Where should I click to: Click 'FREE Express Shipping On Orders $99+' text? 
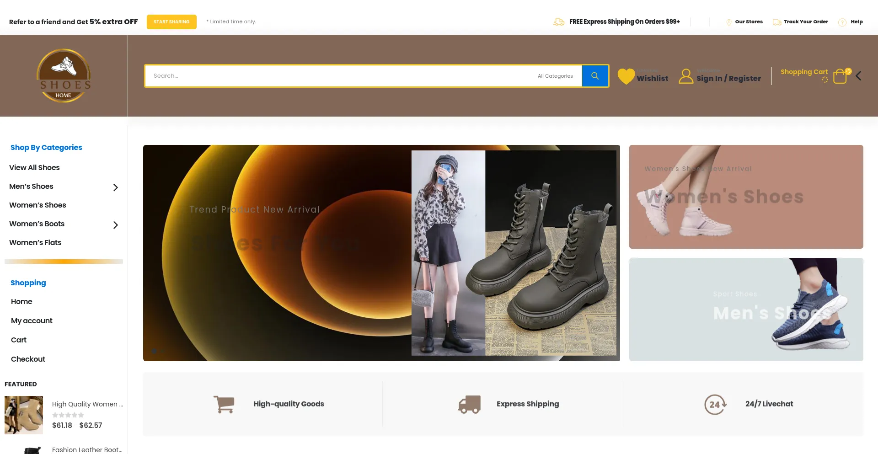[625, 21]
